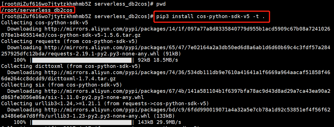Click the 'Collecting six' output line
The image size is (334, 127).
pyautogui.click(x=62, y=85)
